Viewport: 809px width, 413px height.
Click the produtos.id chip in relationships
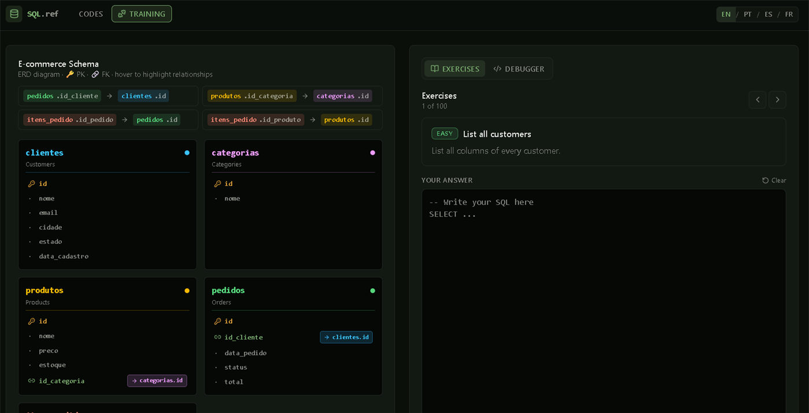(x=346, y=120)
